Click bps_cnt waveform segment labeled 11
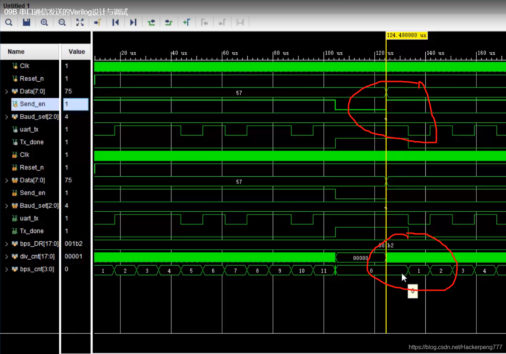506x354 pixels. pyautogui.click(x=324, y=271)
